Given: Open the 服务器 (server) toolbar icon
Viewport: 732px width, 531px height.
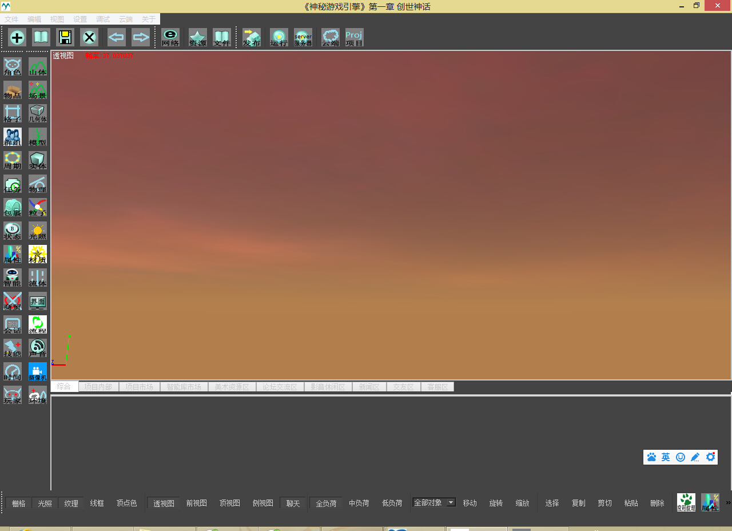Looking at the screenshot, I should pos(303,37).
